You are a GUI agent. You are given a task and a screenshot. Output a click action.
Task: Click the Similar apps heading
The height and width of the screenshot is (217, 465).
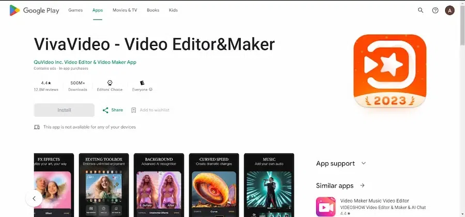(x=335, y=185)
